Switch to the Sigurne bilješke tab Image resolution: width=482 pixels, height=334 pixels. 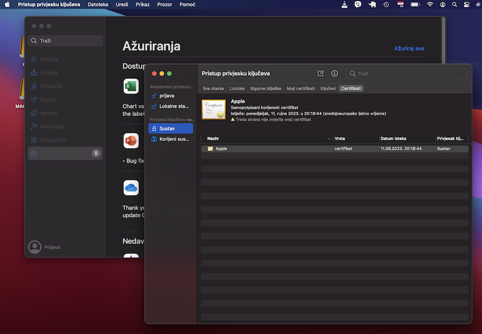pos(266,88)
